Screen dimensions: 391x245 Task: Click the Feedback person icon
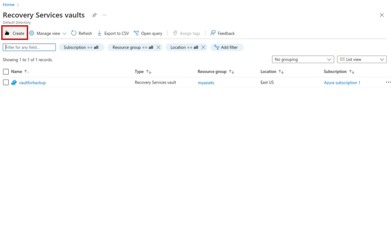(213, 33)
